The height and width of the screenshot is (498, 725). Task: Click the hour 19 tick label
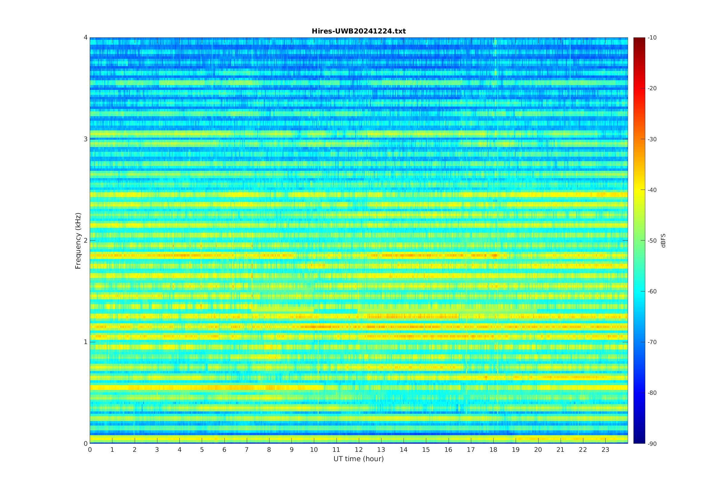coord(516,450)
